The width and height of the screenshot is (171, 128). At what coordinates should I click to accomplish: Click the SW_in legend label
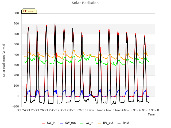pyautogui.click(x=51, y=123)
